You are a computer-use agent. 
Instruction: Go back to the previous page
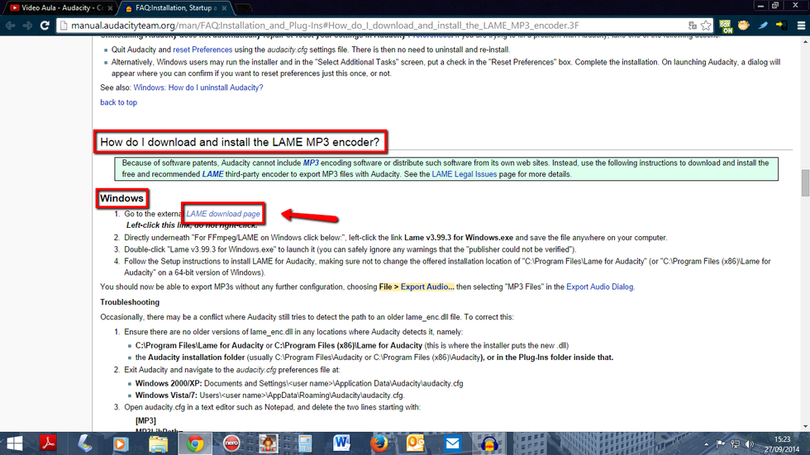coord(10,26)
